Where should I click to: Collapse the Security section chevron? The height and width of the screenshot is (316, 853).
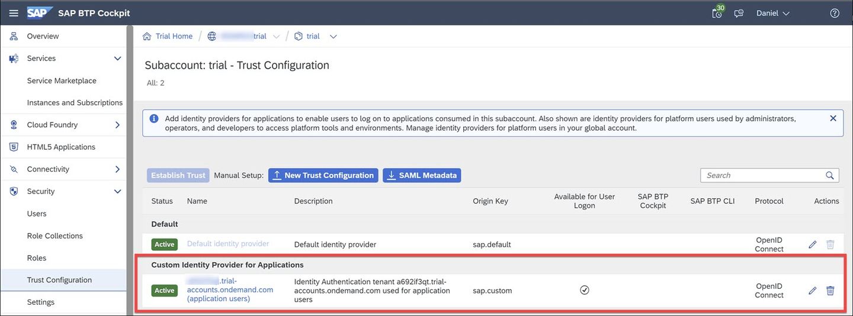coord(117,192)
